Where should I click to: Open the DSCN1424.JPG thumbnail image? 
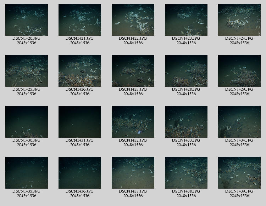point(239,20)
